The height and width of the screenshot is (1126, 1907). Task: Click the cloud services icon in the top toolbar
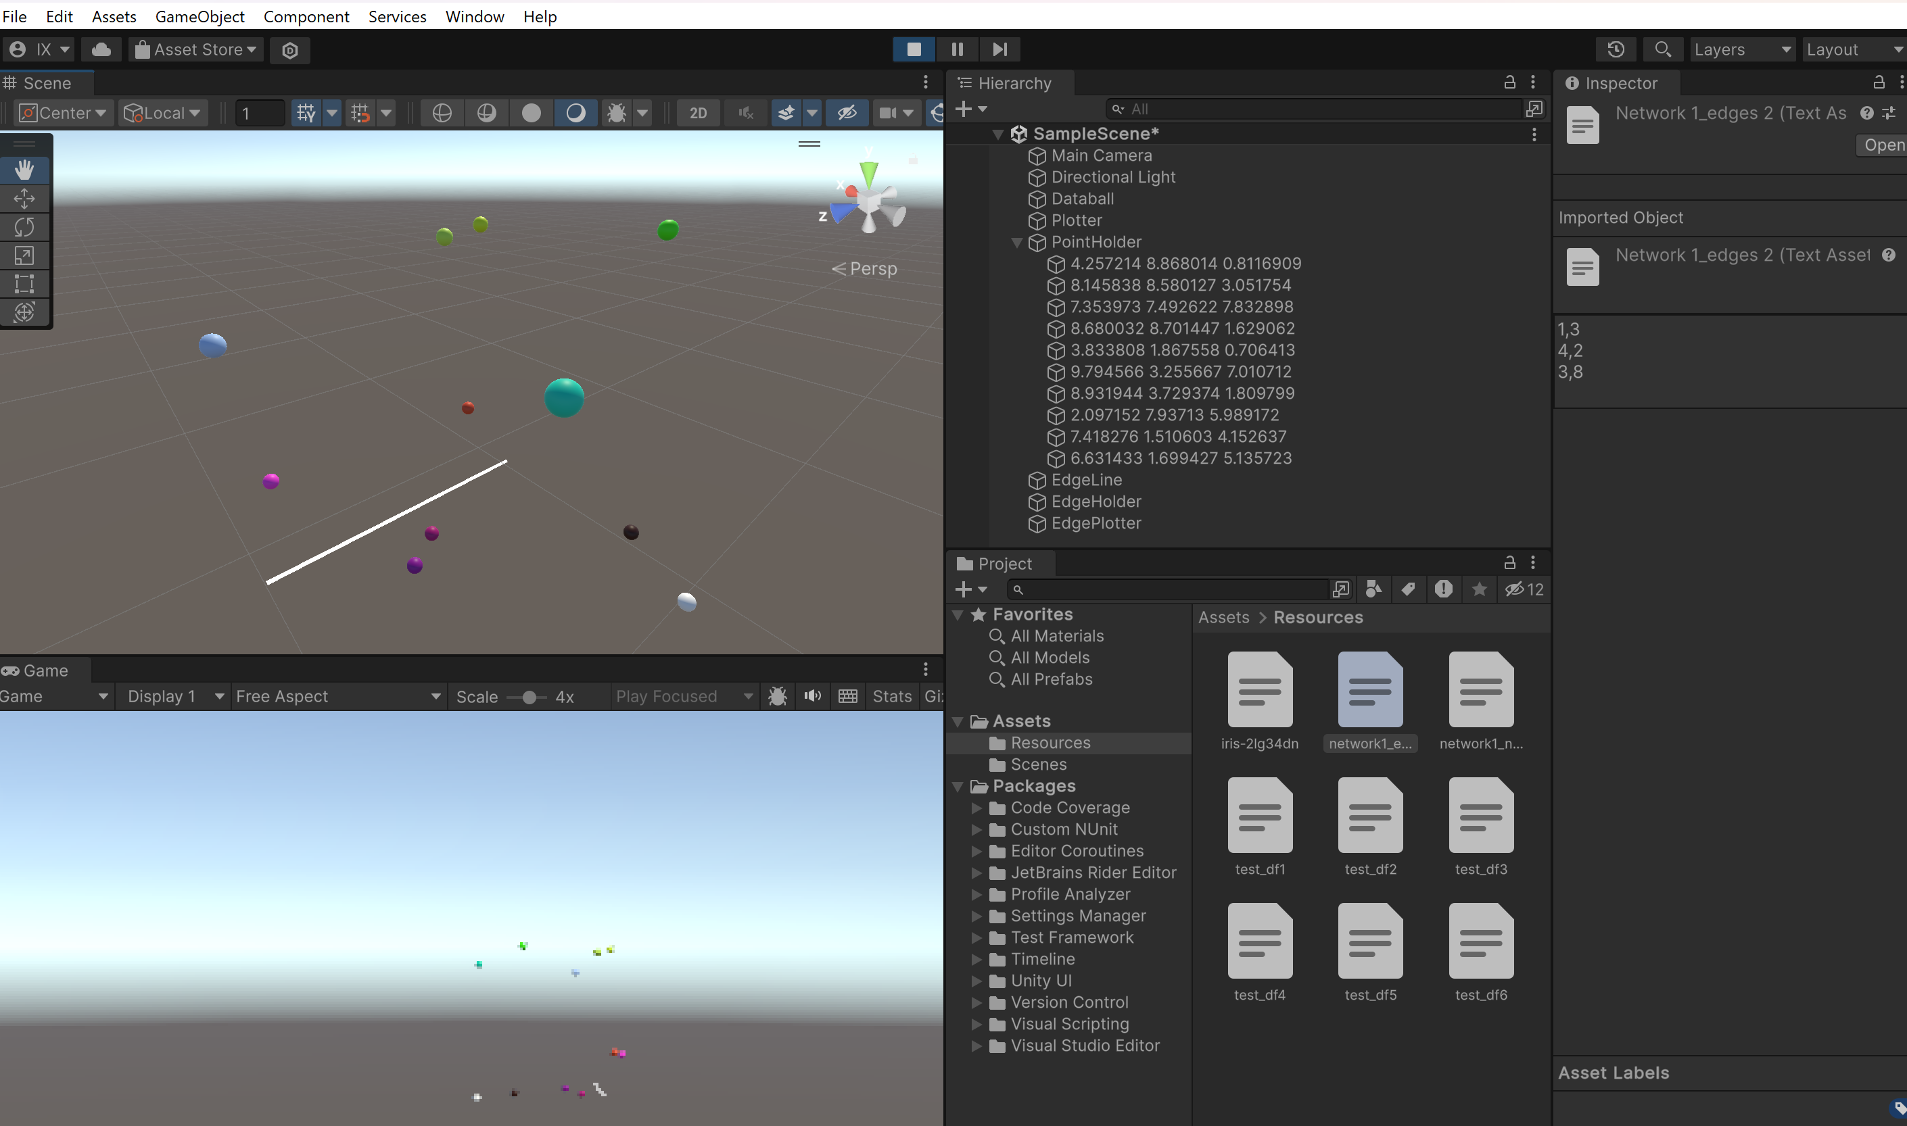click(x=100, y=49)
